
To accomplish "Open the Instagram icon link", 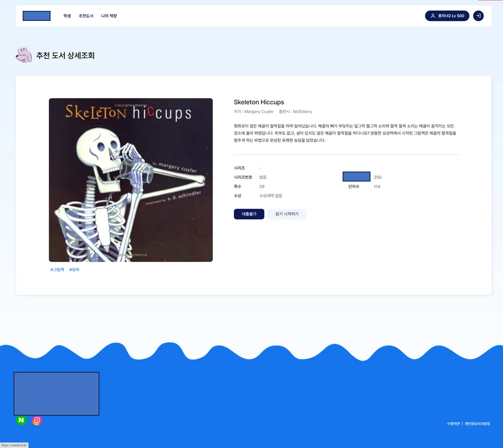I will [x=37, y=420].
